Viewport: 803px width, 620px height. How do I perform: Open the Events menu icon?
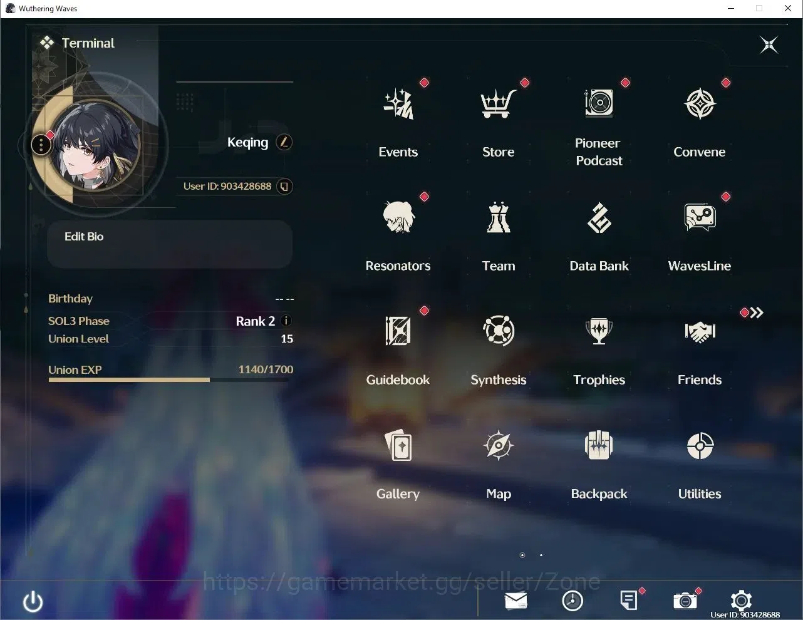point(398,104)
